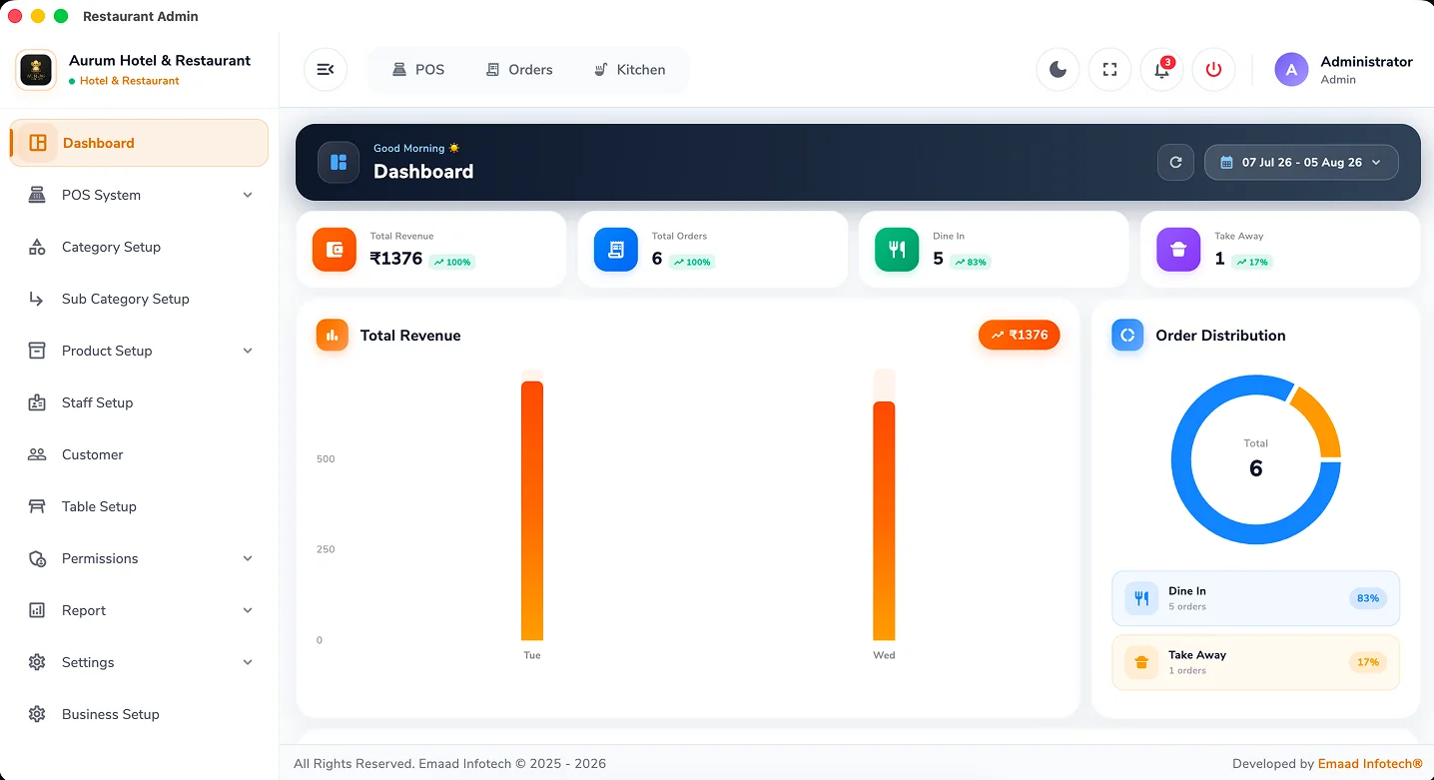The image size is (1434, 780).
Task: Go to Table Setup
Action: pyautogui.click(x=140, y=506)
